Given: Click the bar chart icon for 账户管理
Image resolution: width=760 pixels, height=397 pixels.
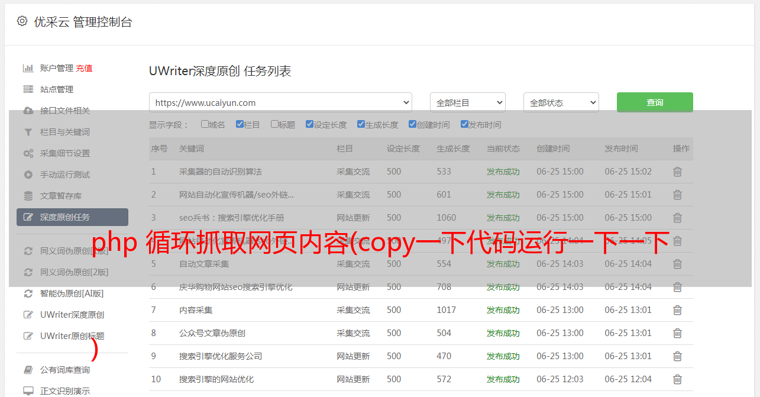Looking at the screenshot, I should pos(28,68).
